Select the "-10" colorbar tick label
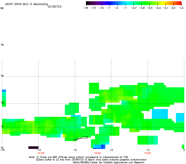The height and width of the screenshot is (164, 186). 101,8
